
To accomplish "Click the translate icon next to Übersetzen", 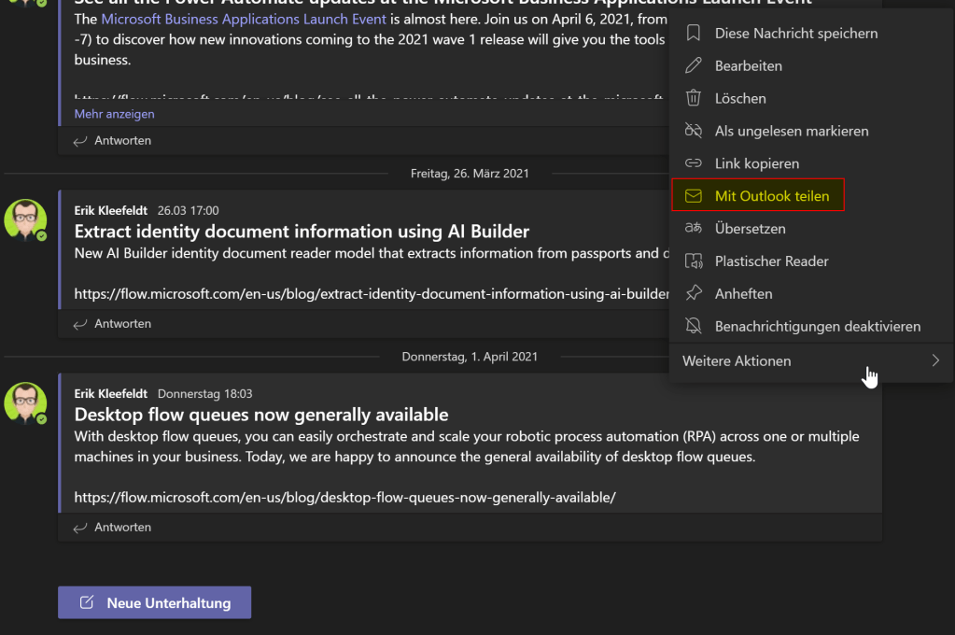I will pos(693,229).
